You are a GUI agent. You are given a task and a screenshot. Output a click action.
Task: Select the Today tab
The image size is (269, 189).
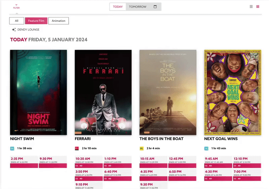pyautogui.click(x=118, y=7)
